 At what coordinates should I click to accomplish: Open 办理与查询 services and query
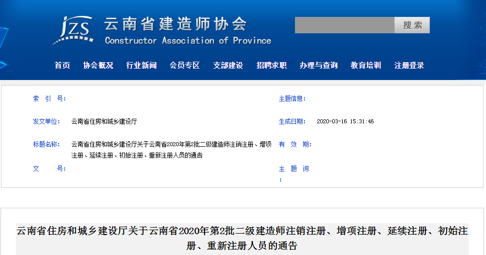[x=318, y=66]
